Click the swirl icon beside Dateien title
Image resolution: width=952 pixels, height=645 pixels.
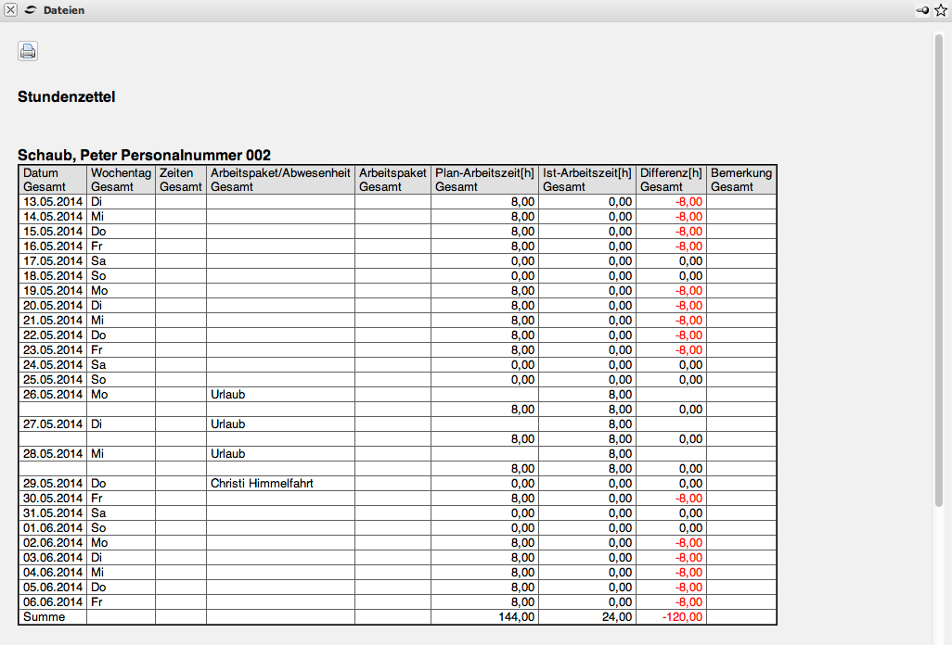(31, 10)
